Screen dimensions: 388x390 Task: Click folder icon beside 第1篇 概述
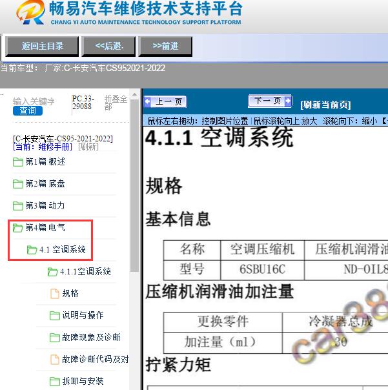18,162
